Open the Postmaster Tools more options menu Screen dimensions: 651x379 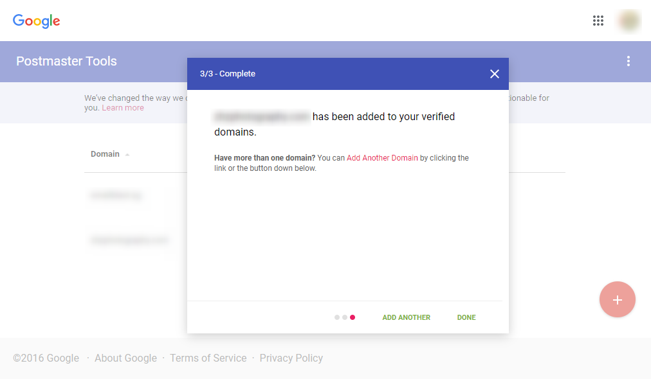pyautogui.click(x=628, y=61)
